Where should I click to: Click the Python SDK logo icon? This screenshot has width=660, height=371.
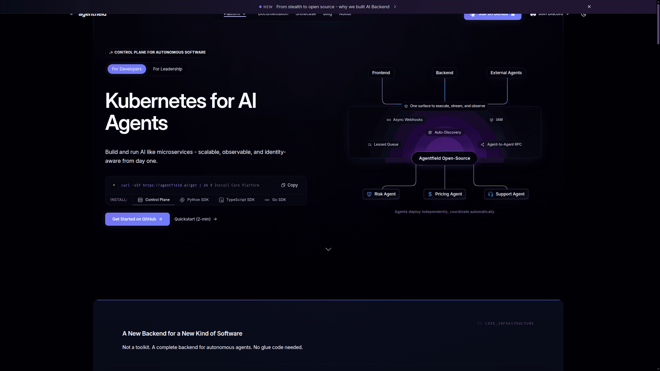[182, 200]
